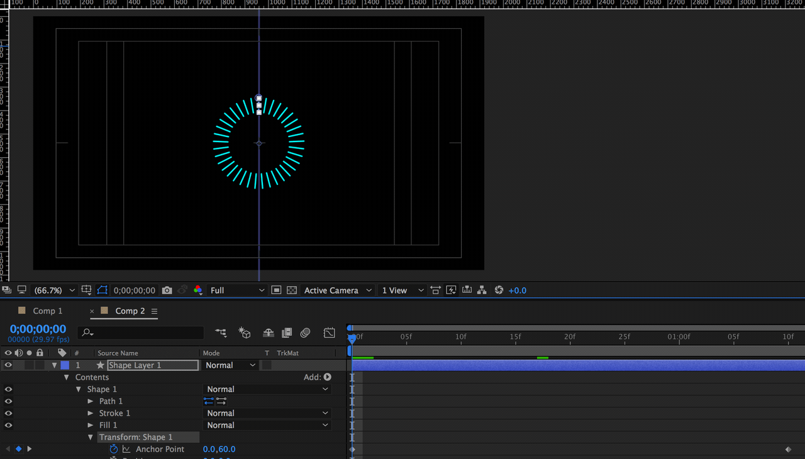805x459 pixels.
Task: Open the Comp 2 panel menu
Action: coord(154,311)
